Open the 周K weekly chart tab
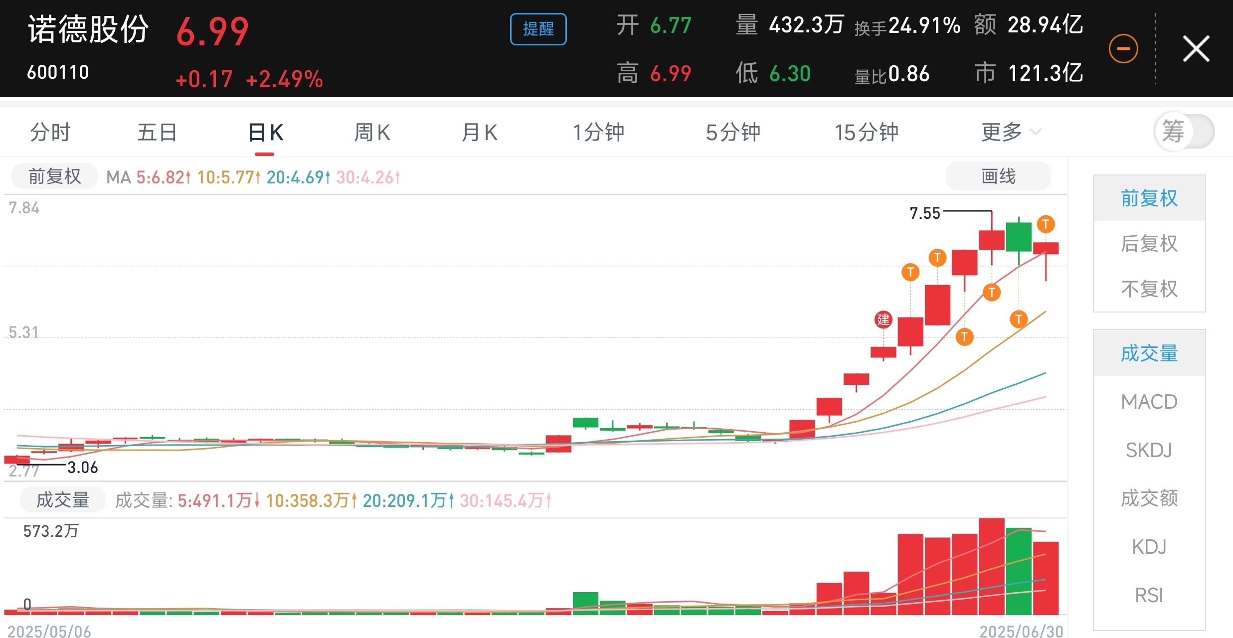Screen dimensions: 1233x638 click(372, 133)
